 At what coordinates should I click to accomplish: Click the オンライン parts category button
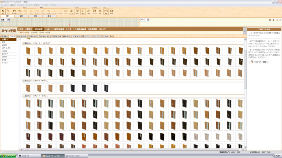tap(87, 36)
